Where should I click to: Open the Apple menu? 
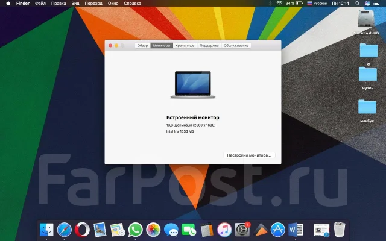(8, 4)
